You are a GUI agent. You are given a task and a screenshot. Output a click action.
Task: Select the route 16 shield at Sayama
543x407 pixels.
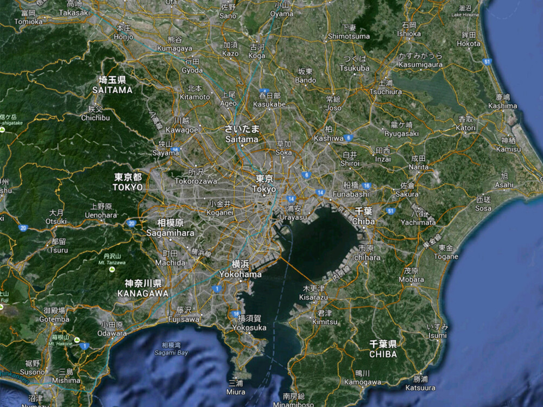coord(175,150)
